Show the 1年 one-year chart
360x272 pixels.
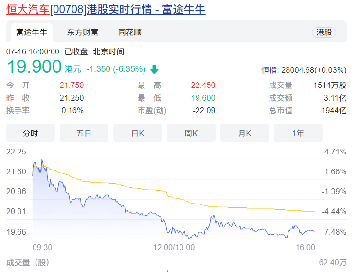[298, 133]
